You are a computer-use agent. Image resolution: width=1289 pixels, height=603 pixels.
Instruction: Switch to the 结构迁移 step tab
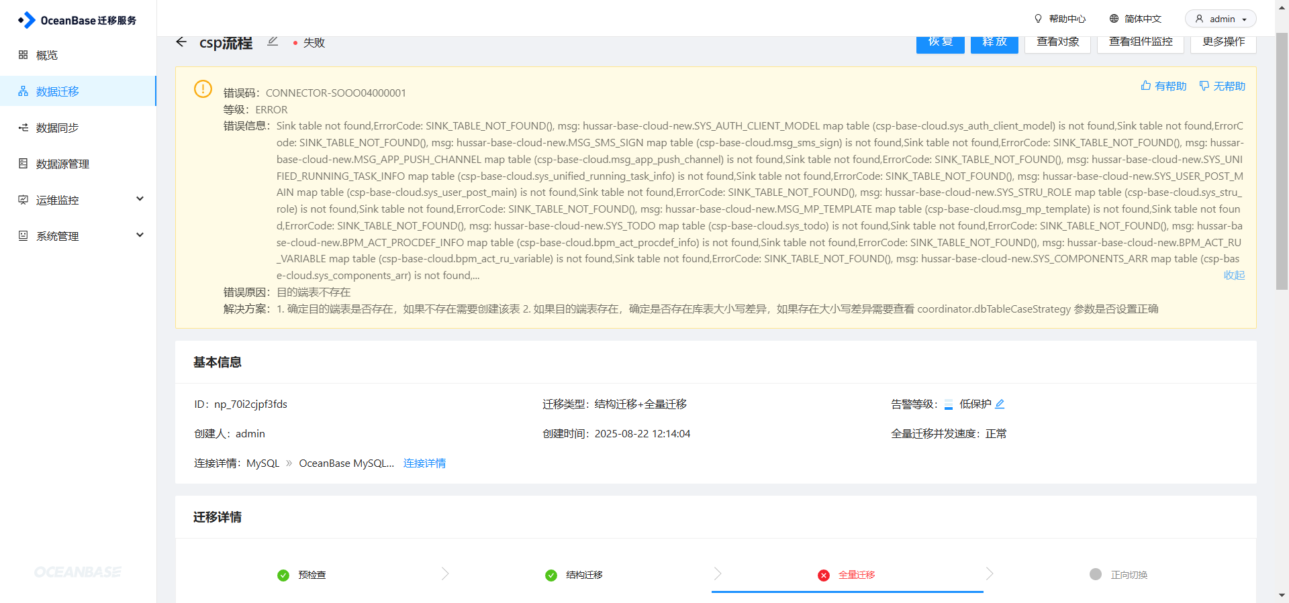(583, 575)
